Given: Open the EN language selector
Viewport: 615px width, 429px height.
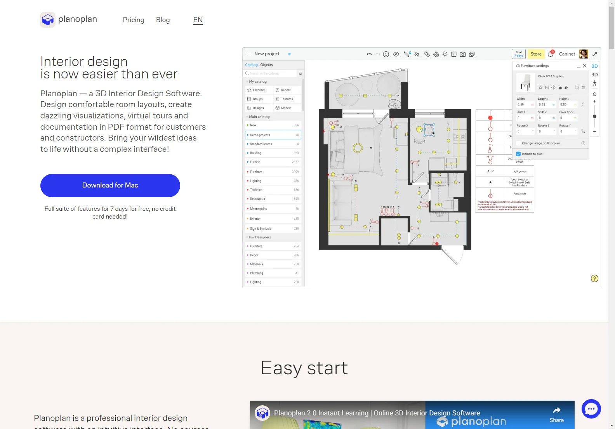Looking at the screenshot, I should click(x=198, y=20).
